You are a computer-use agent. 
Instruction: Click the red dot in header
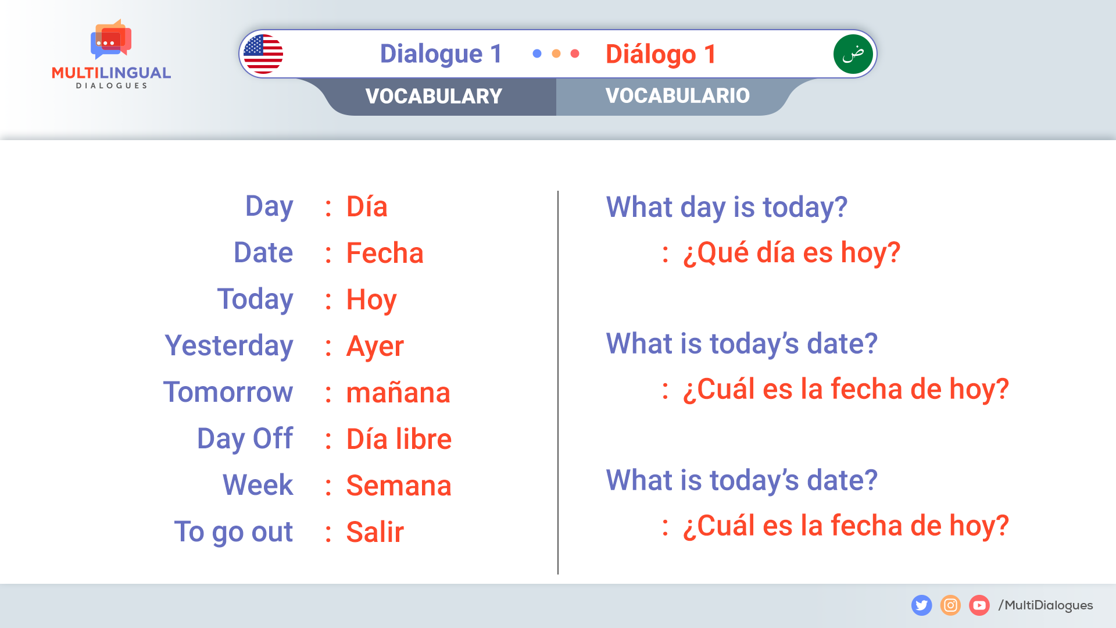tap(575, 53)
